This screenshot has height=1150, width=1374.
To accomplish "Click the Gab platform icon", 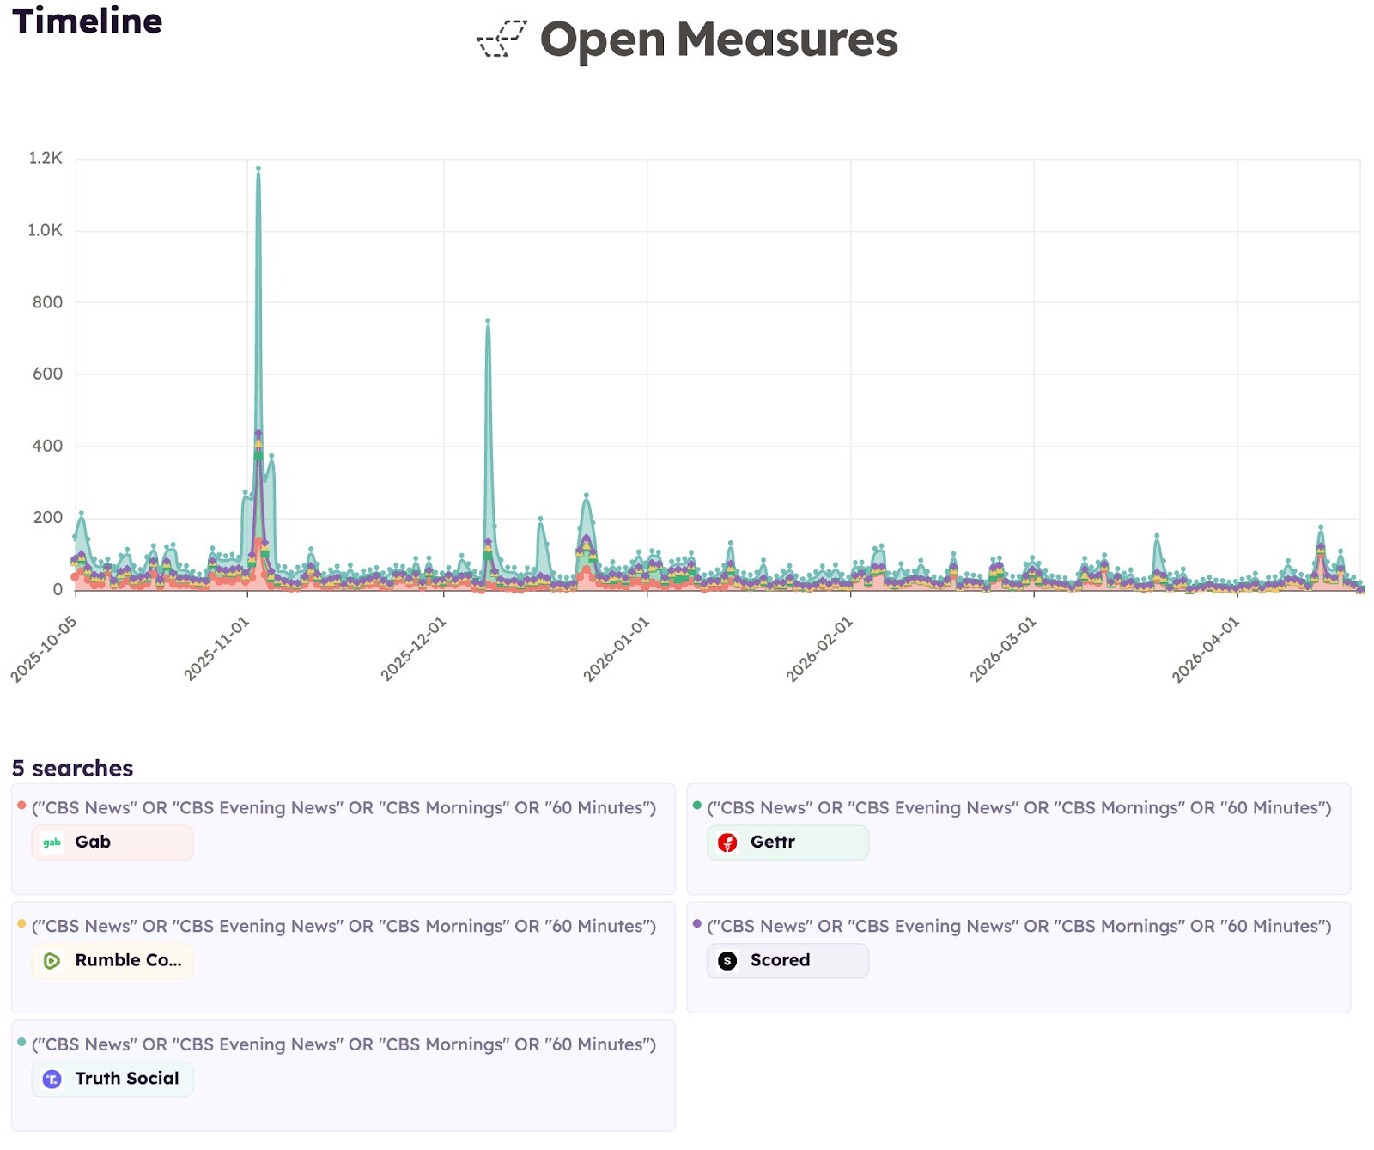I will coord(51,843).
